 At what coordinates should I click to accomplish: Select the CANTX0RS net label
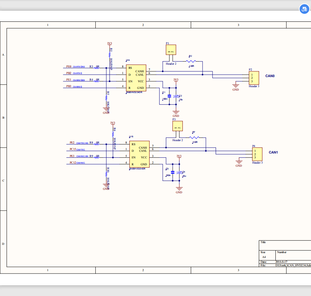[x=79, y=67]
